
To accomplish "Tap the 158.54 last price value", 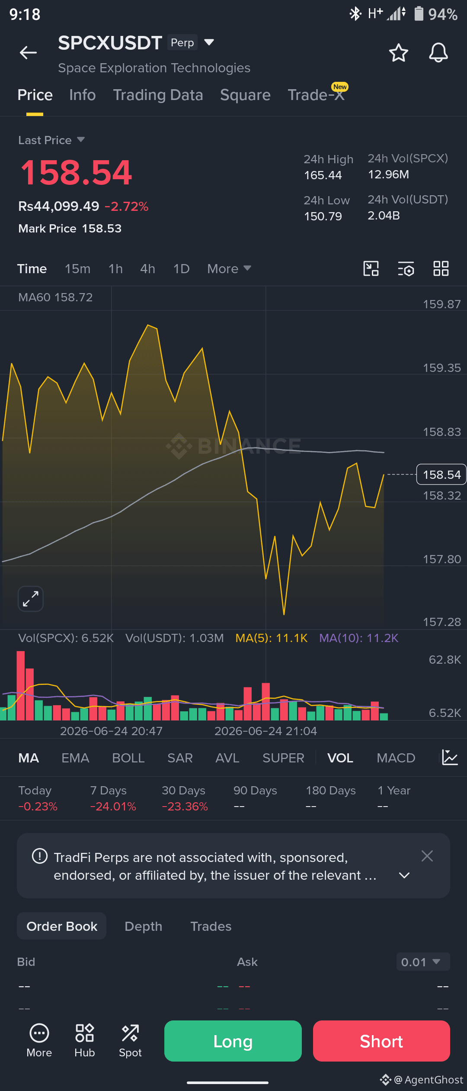I will point(76,173).
